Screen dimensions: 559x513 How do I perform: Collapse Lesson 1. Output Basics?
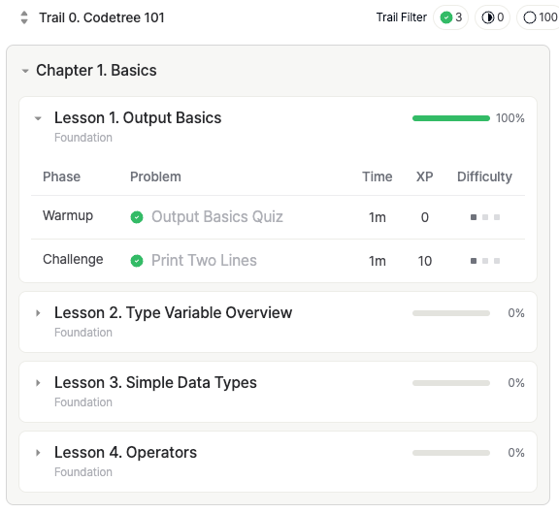38,118
